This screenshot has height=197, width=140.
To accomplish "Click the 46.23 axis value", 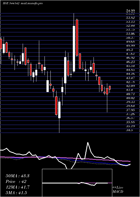I will pyautogui.click(x=130, y=62).
